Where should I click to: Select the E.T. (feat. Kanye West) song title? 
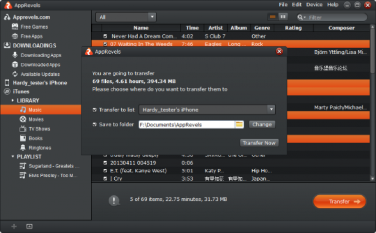(x=138, y=171)
